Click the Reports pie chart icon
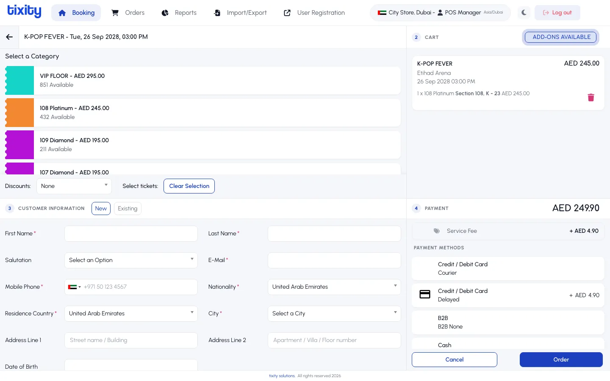 click(x=165, y=13)
